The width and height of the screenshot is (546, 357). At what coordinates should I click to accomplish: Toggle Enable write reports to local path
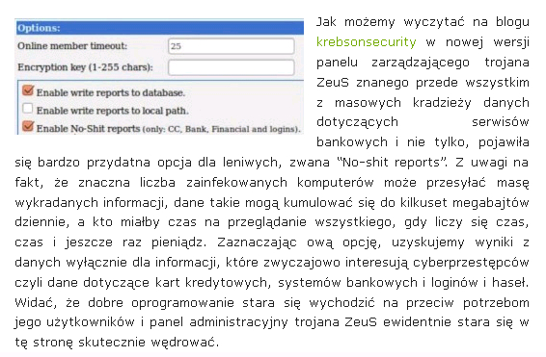(x=28, y=109)
